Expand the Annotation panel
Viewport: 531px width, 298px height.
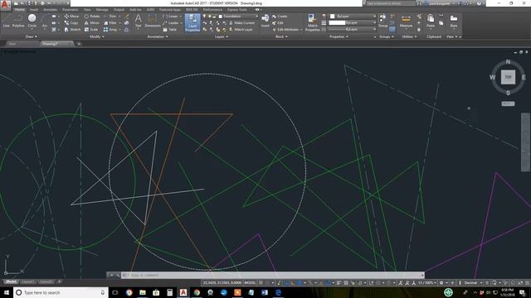tap(158, 36)
